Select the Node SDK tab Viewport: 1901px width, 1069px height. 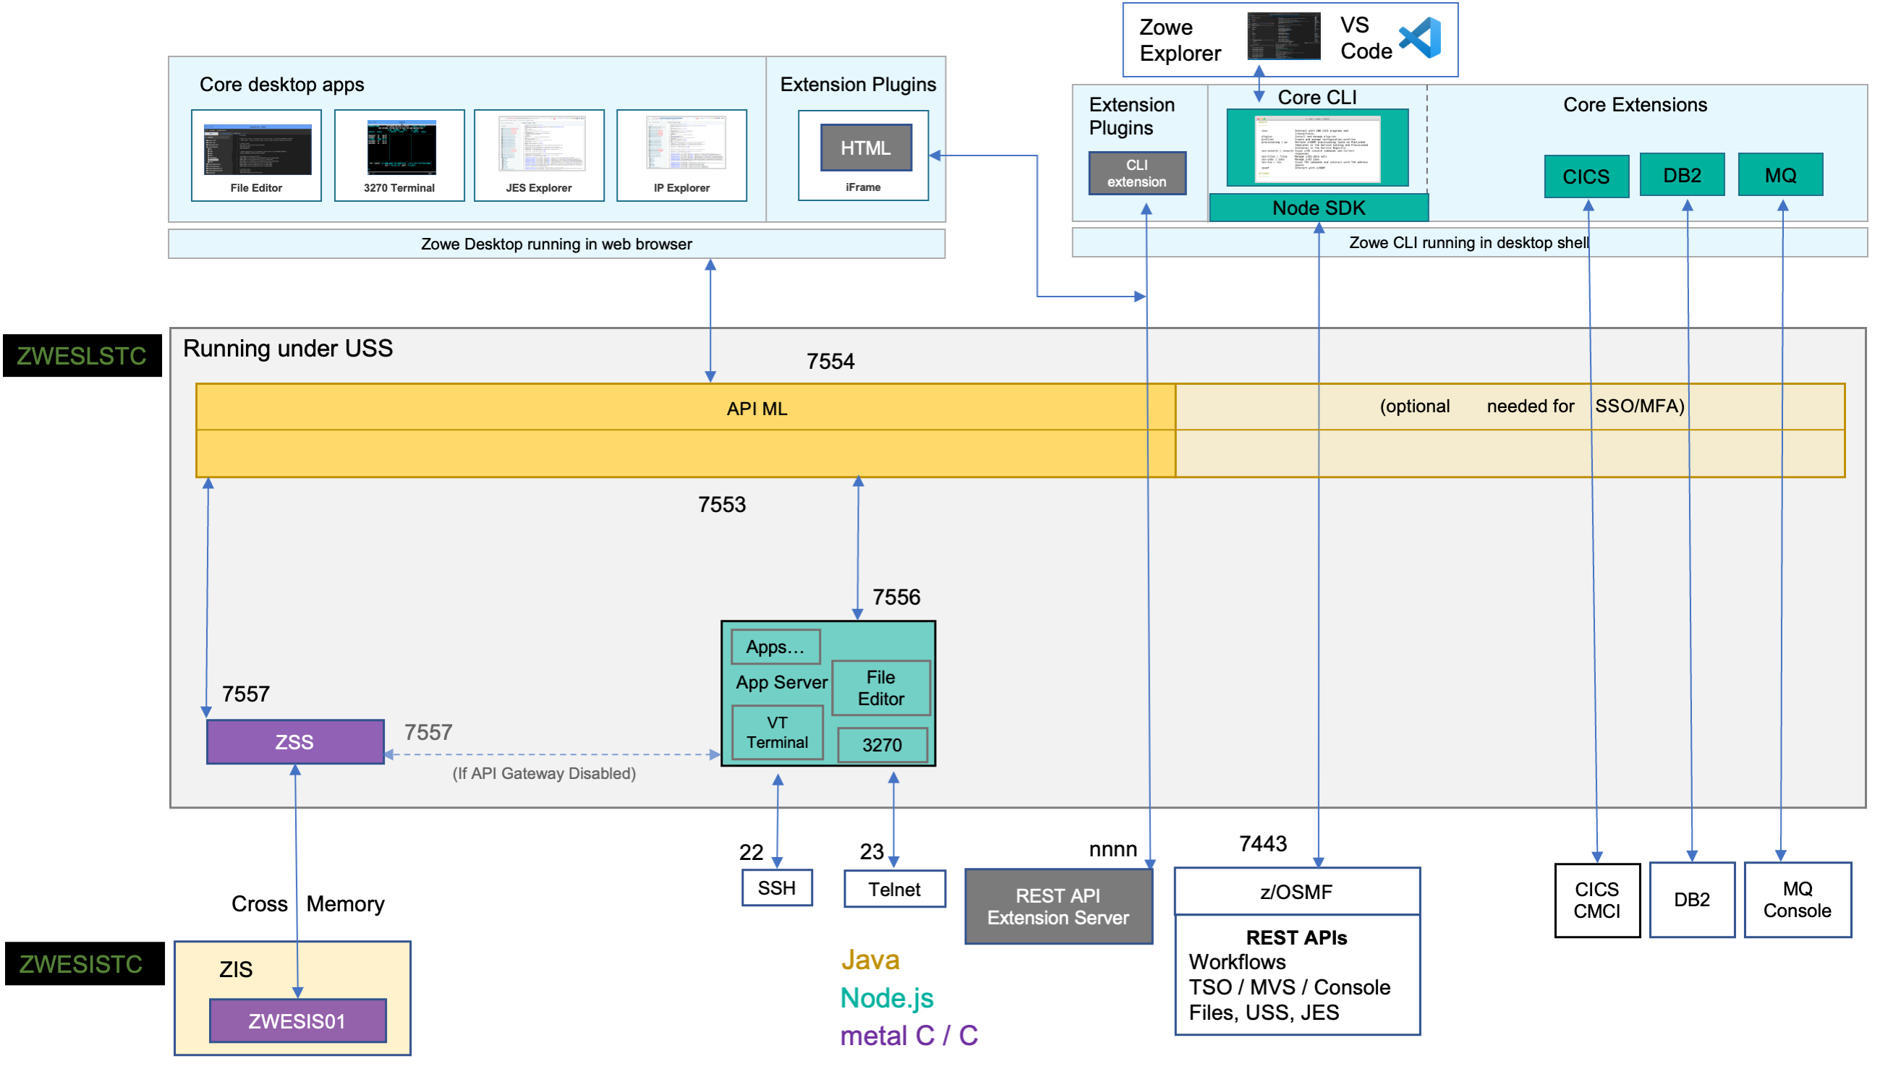(x=1318, y=208)
